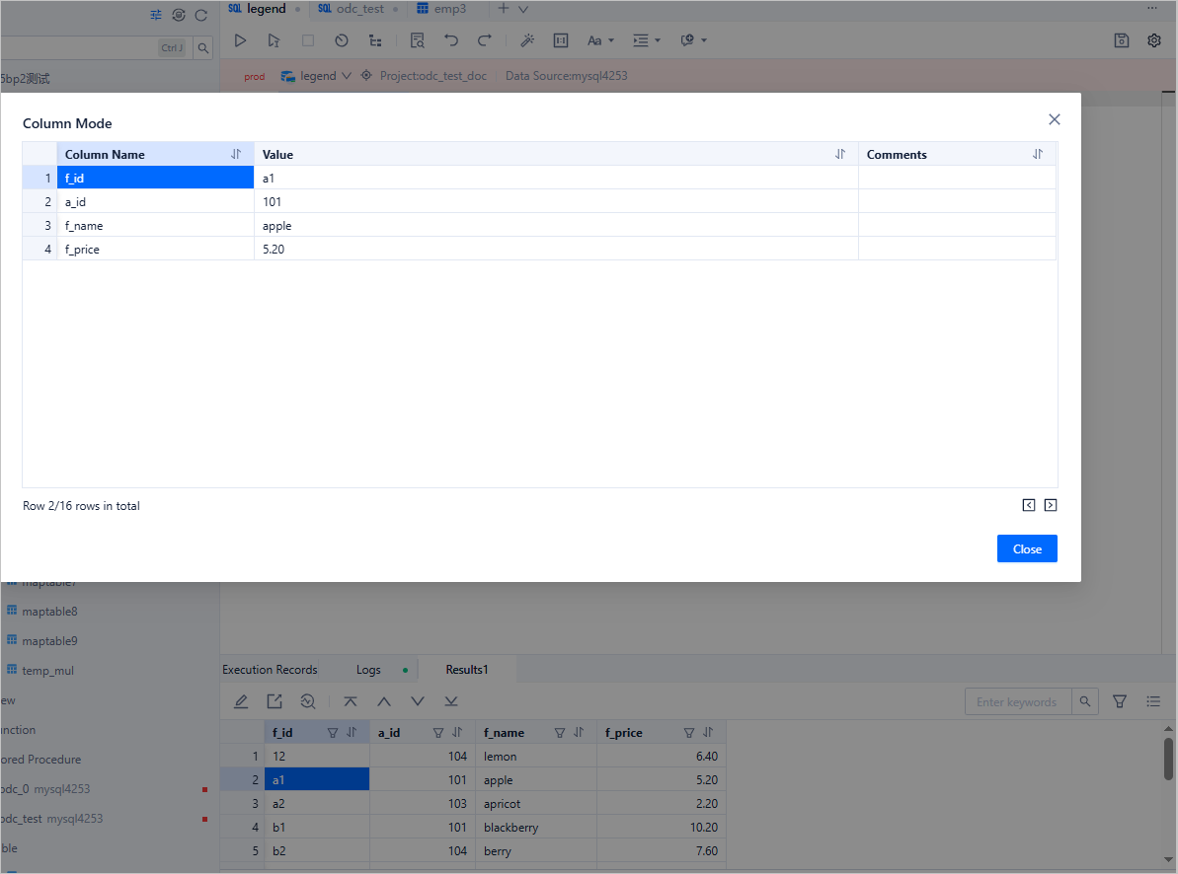Image resolution: width=1178 pixels, height=874 pixels.
Task: Open the Execution Records tab
Action: click(x=270, y=670)
